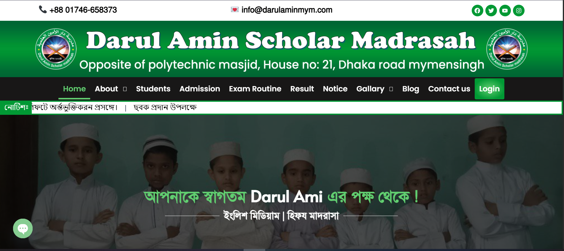Open the Instagram social icon
The width and height of the screenshot is (564, 251).
click(519, 11)
